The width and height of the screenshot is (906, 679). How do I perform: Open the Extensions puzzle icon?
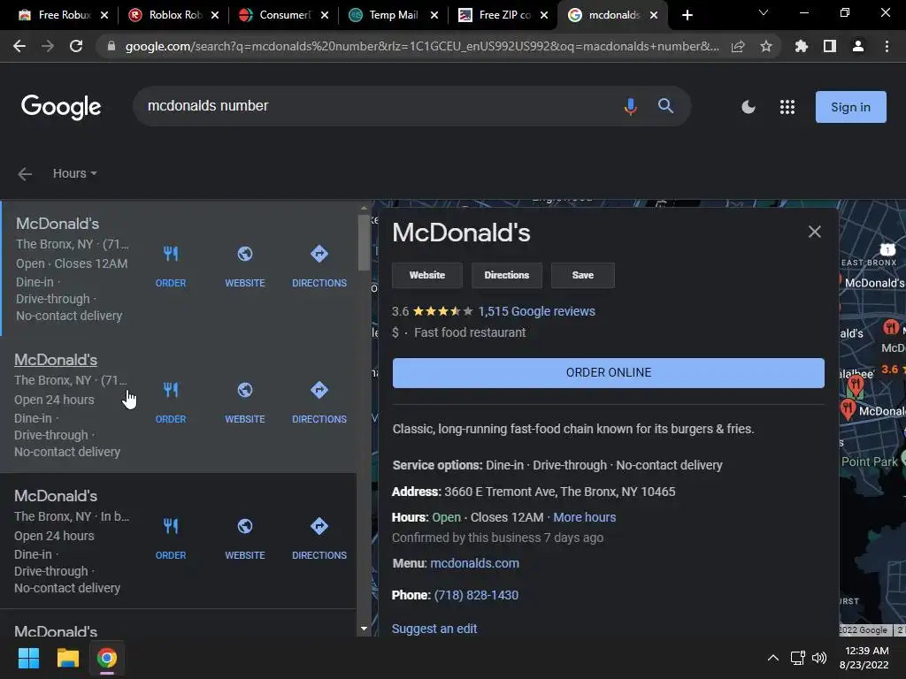coord(802,46)
